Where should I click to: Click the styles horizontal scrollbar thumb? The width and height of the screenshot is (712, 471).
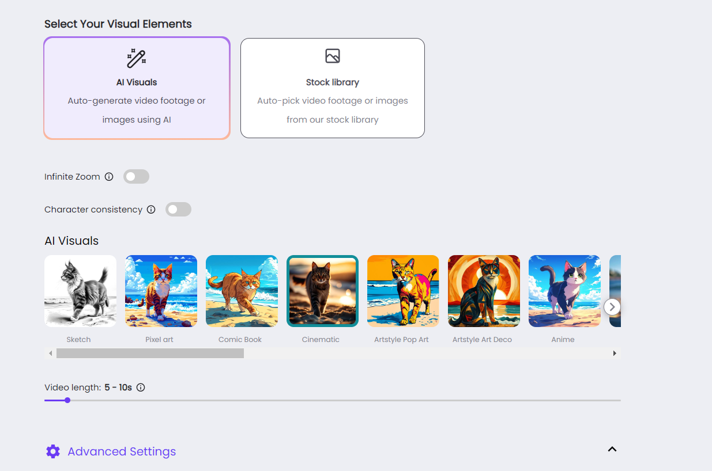click(x=150, y=353)
